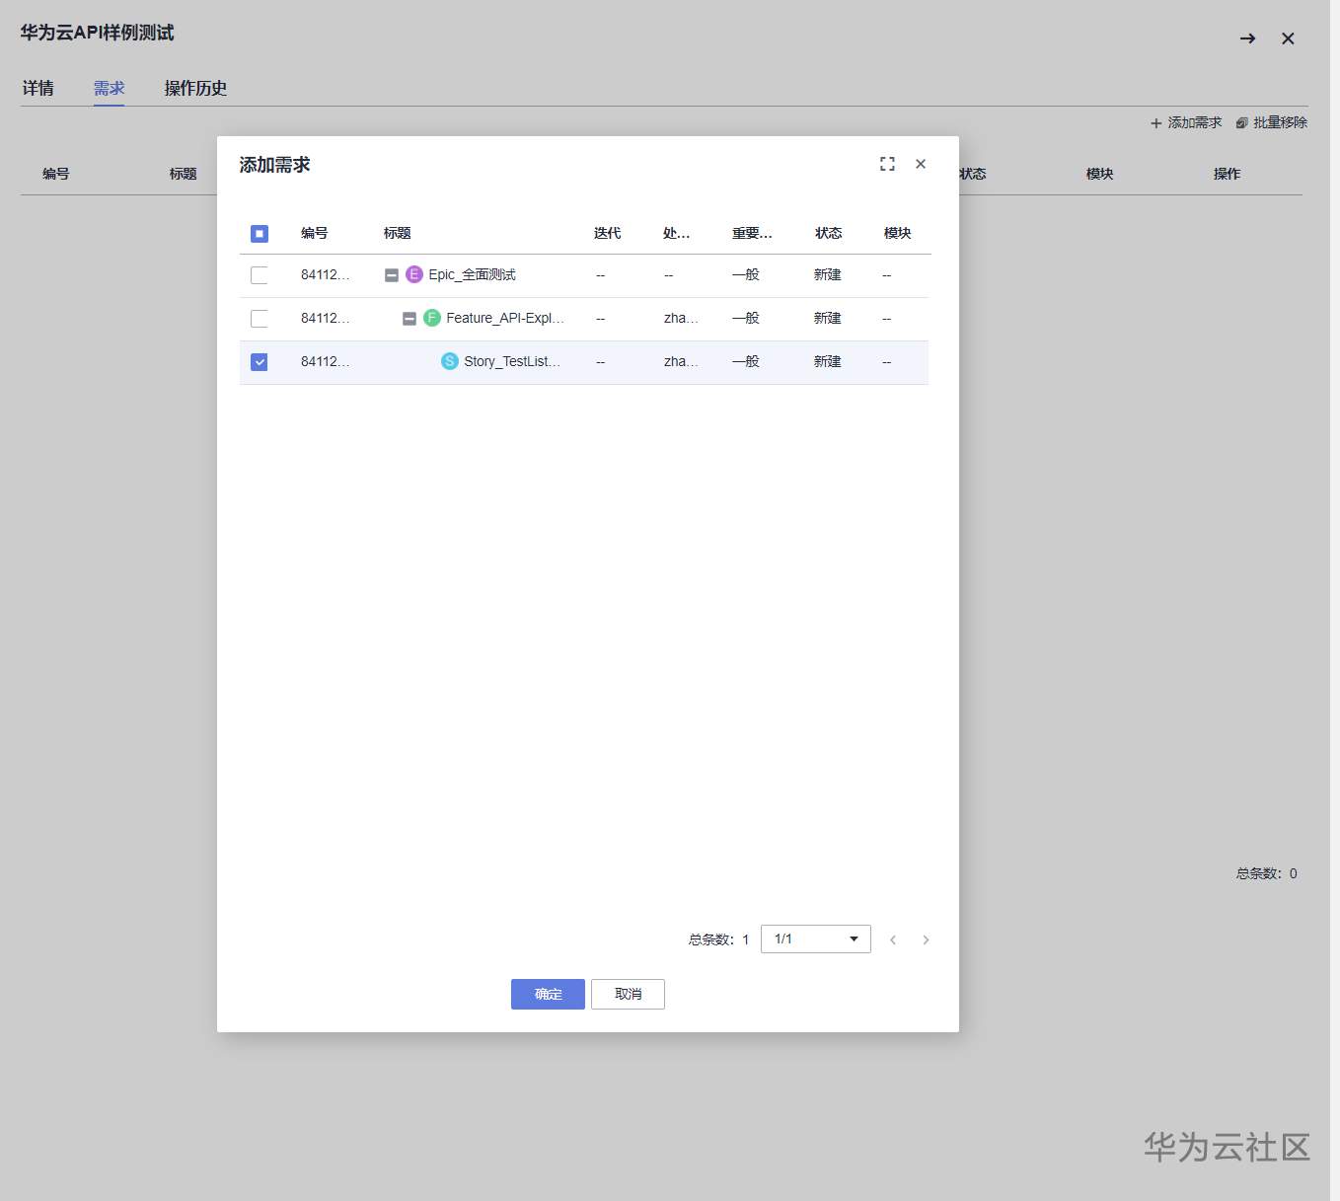Click the plus icon next to 添加需求
1340x1201 pixels.
coord(1156,123)
